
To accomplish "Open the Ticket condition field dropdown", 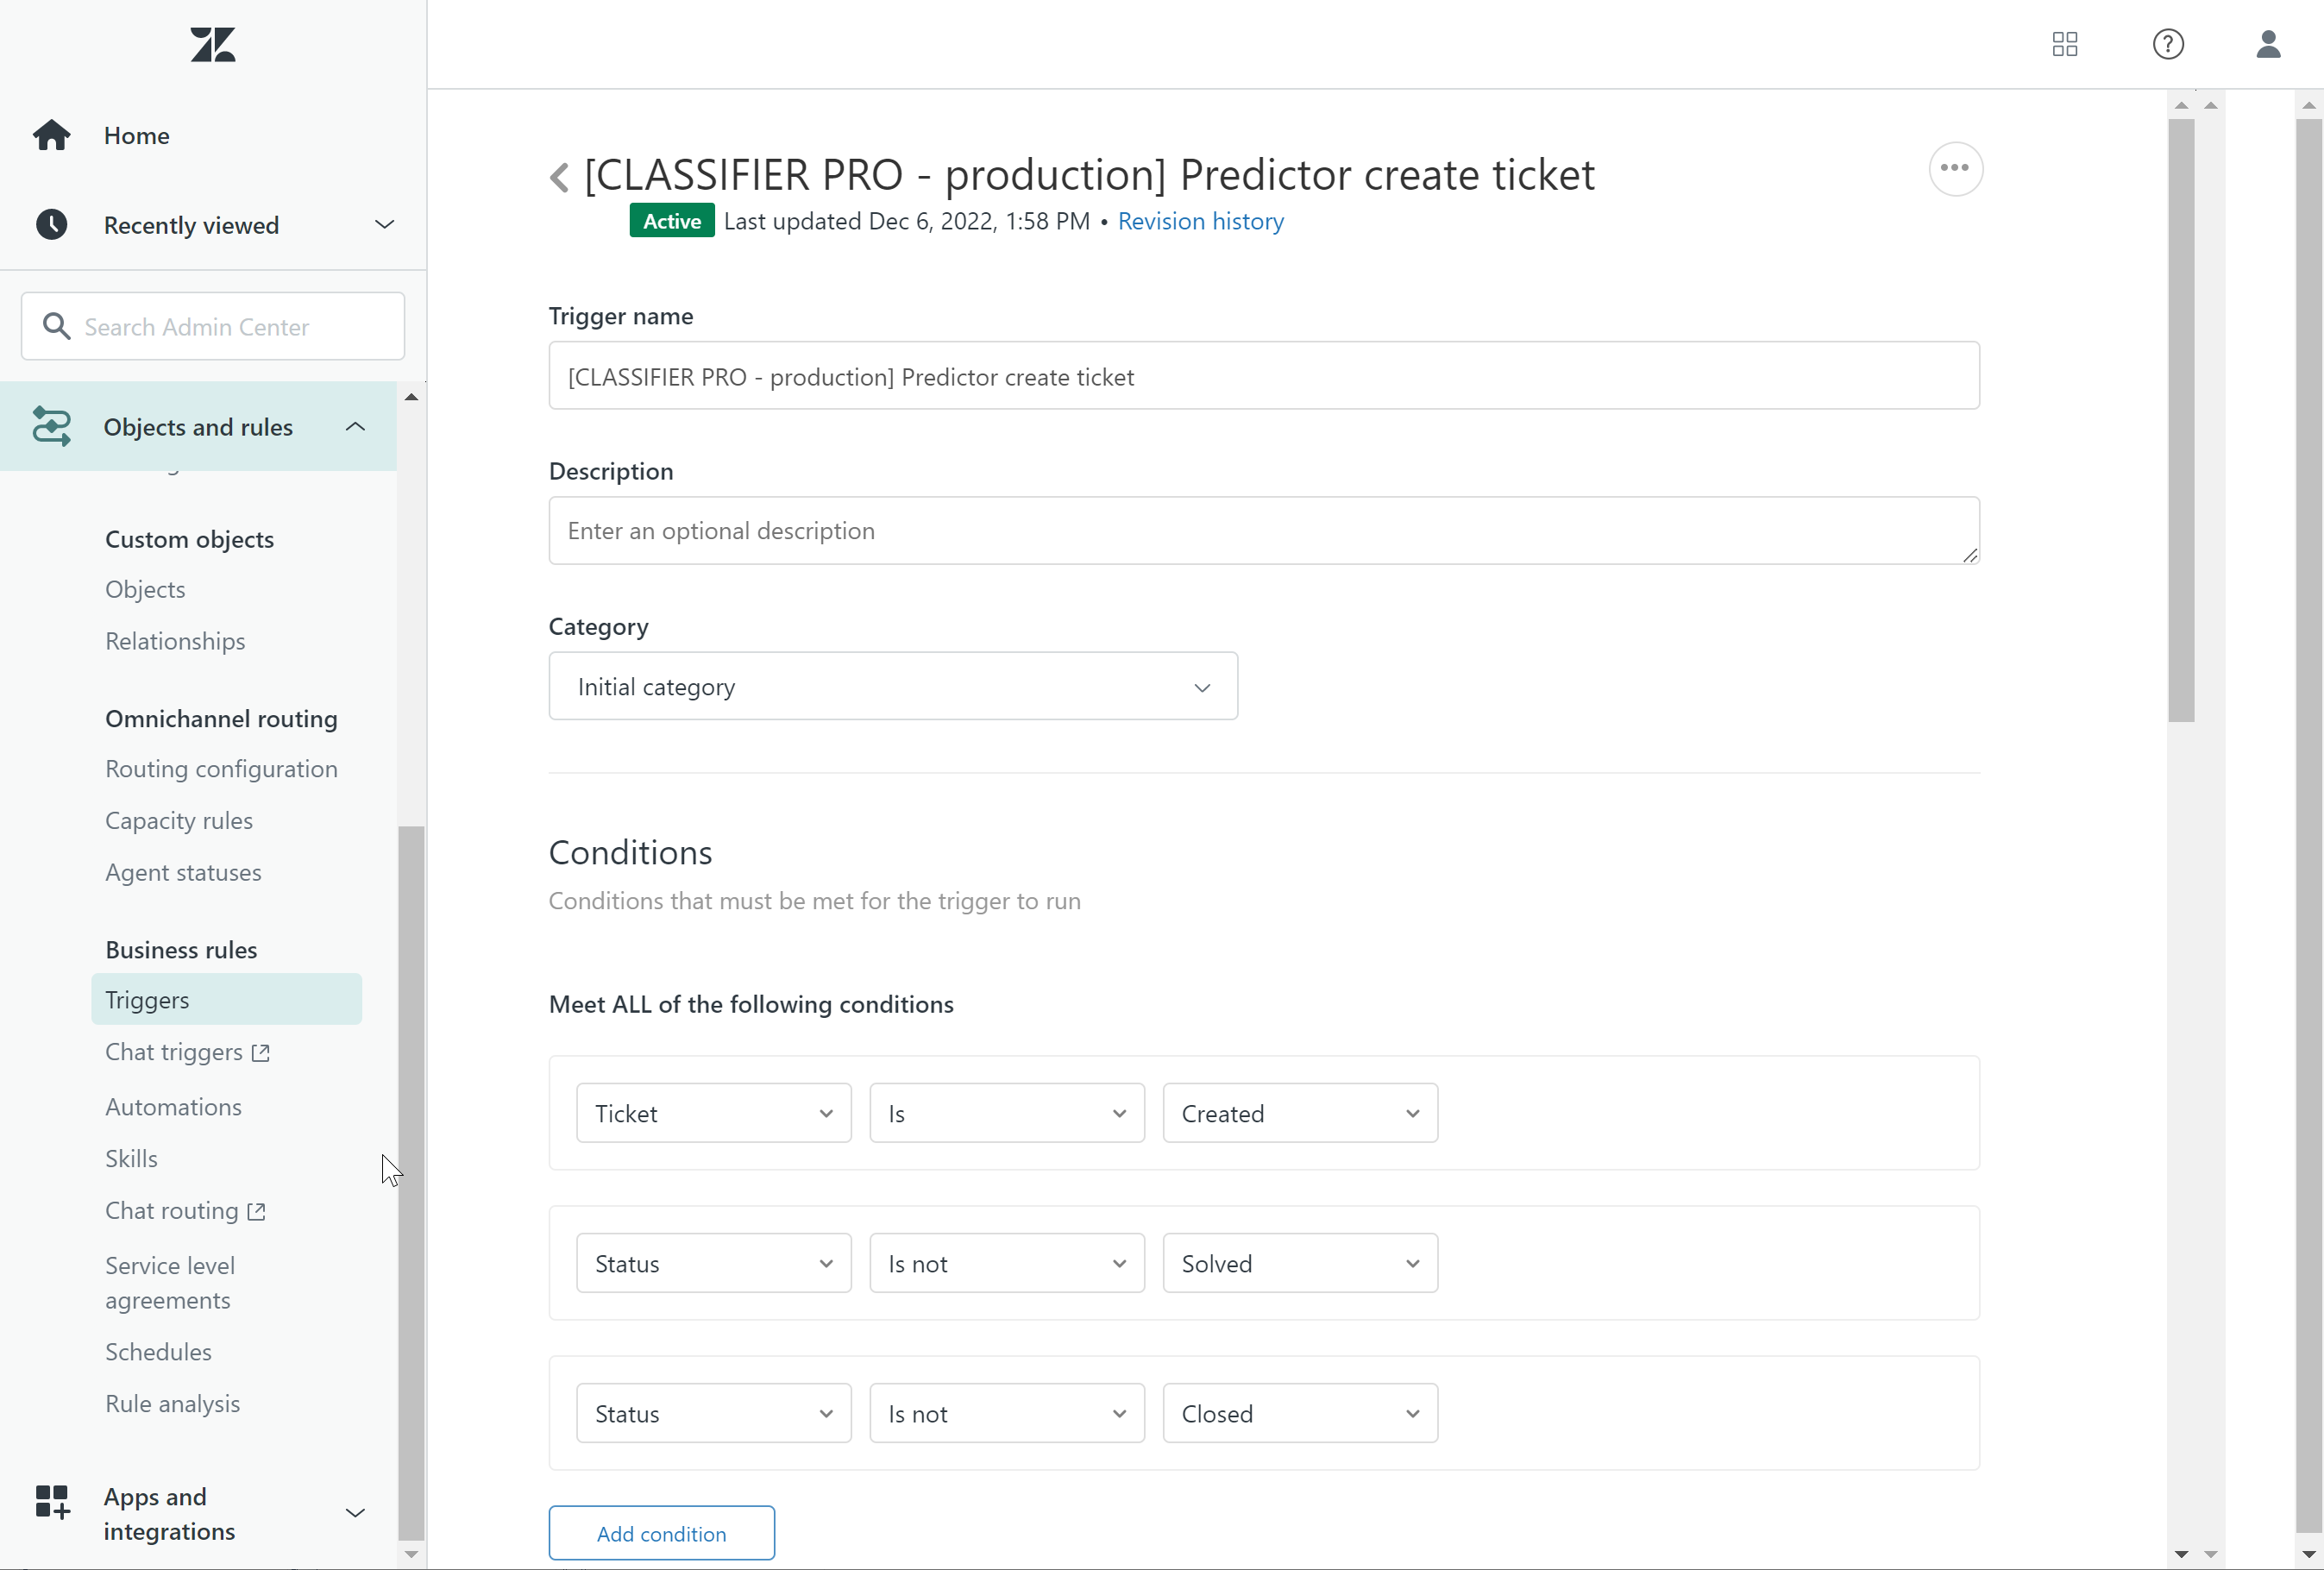I will [713, 1113].
